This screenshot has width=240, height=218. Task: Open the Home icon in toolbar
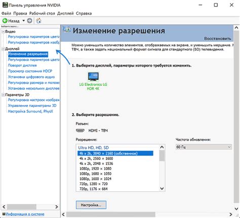[x=39, y=21]
